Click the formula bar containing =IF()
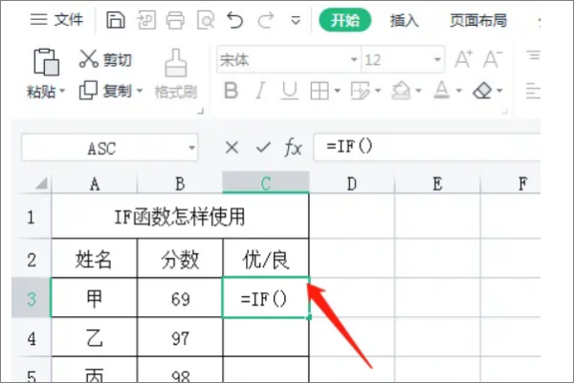Image resolution: width=574 pixels, height=383 pixels. [427, 147]
